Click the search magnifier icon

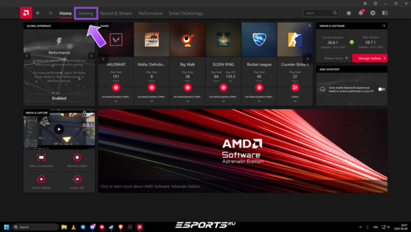[335, 13]
